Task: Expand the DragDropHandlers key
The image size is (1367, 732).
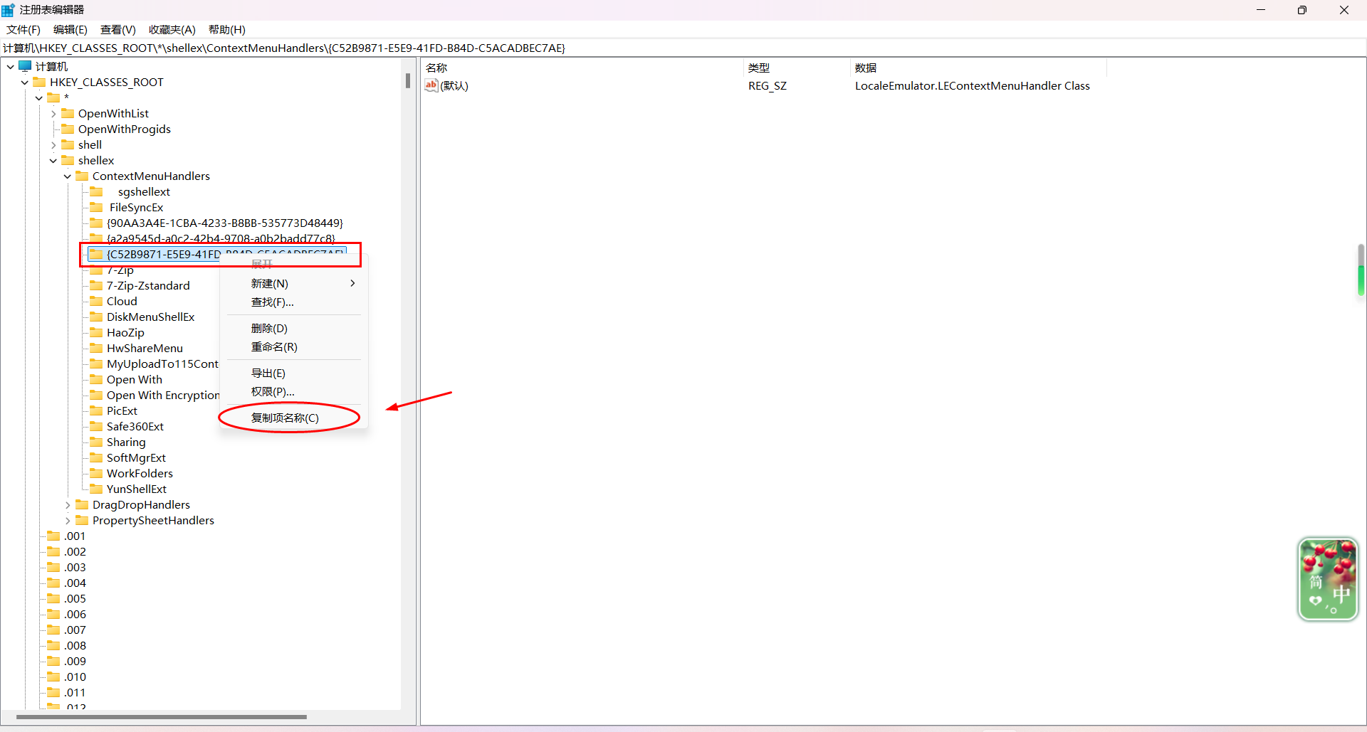Action: coord(68,505)
